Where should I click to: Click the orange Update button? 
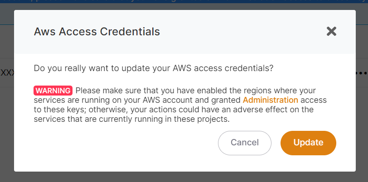click(308, 143)
